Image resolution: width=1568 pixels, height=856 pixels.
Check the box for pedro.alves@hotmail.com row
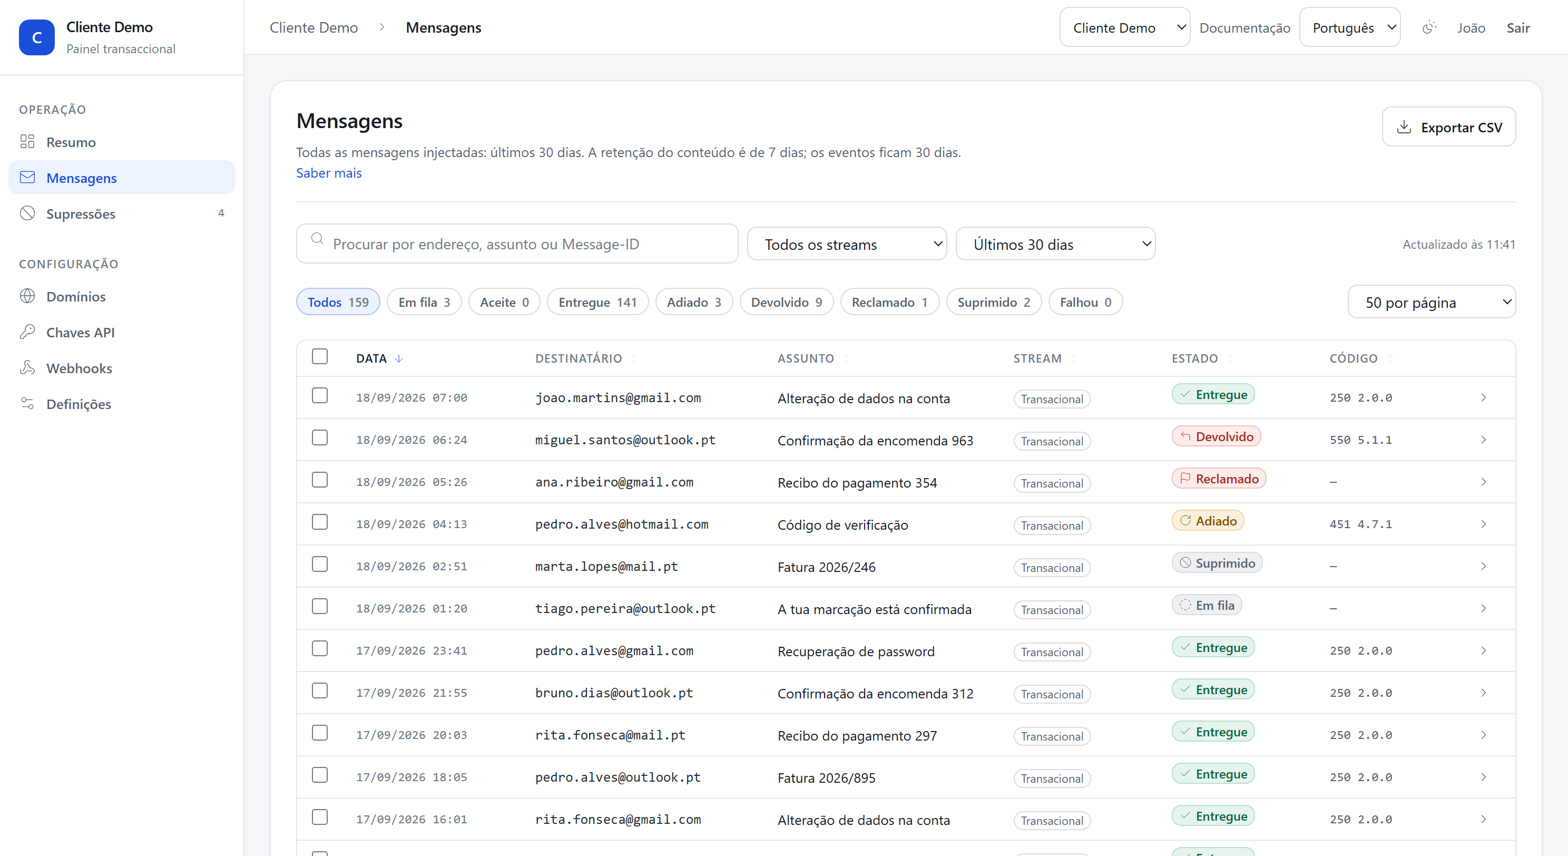320,522
